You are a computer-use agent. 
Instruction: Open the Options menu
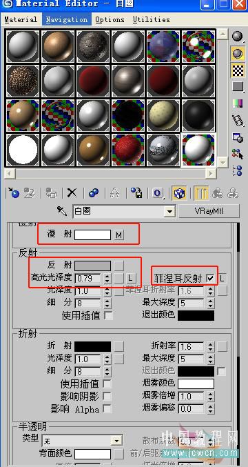coord(110,19)
